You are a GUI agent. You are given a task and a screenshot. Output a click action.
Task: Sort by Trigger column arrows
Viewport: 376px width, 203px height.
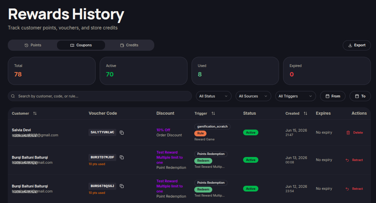coord(213,113)
